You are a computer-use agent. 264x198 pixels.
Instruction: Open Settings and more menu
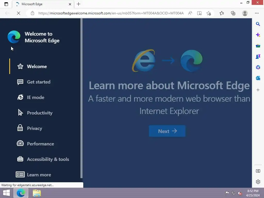257,13
